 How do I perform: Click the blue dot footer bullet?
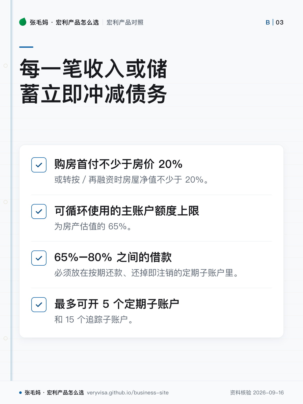(x=20, y=393)
